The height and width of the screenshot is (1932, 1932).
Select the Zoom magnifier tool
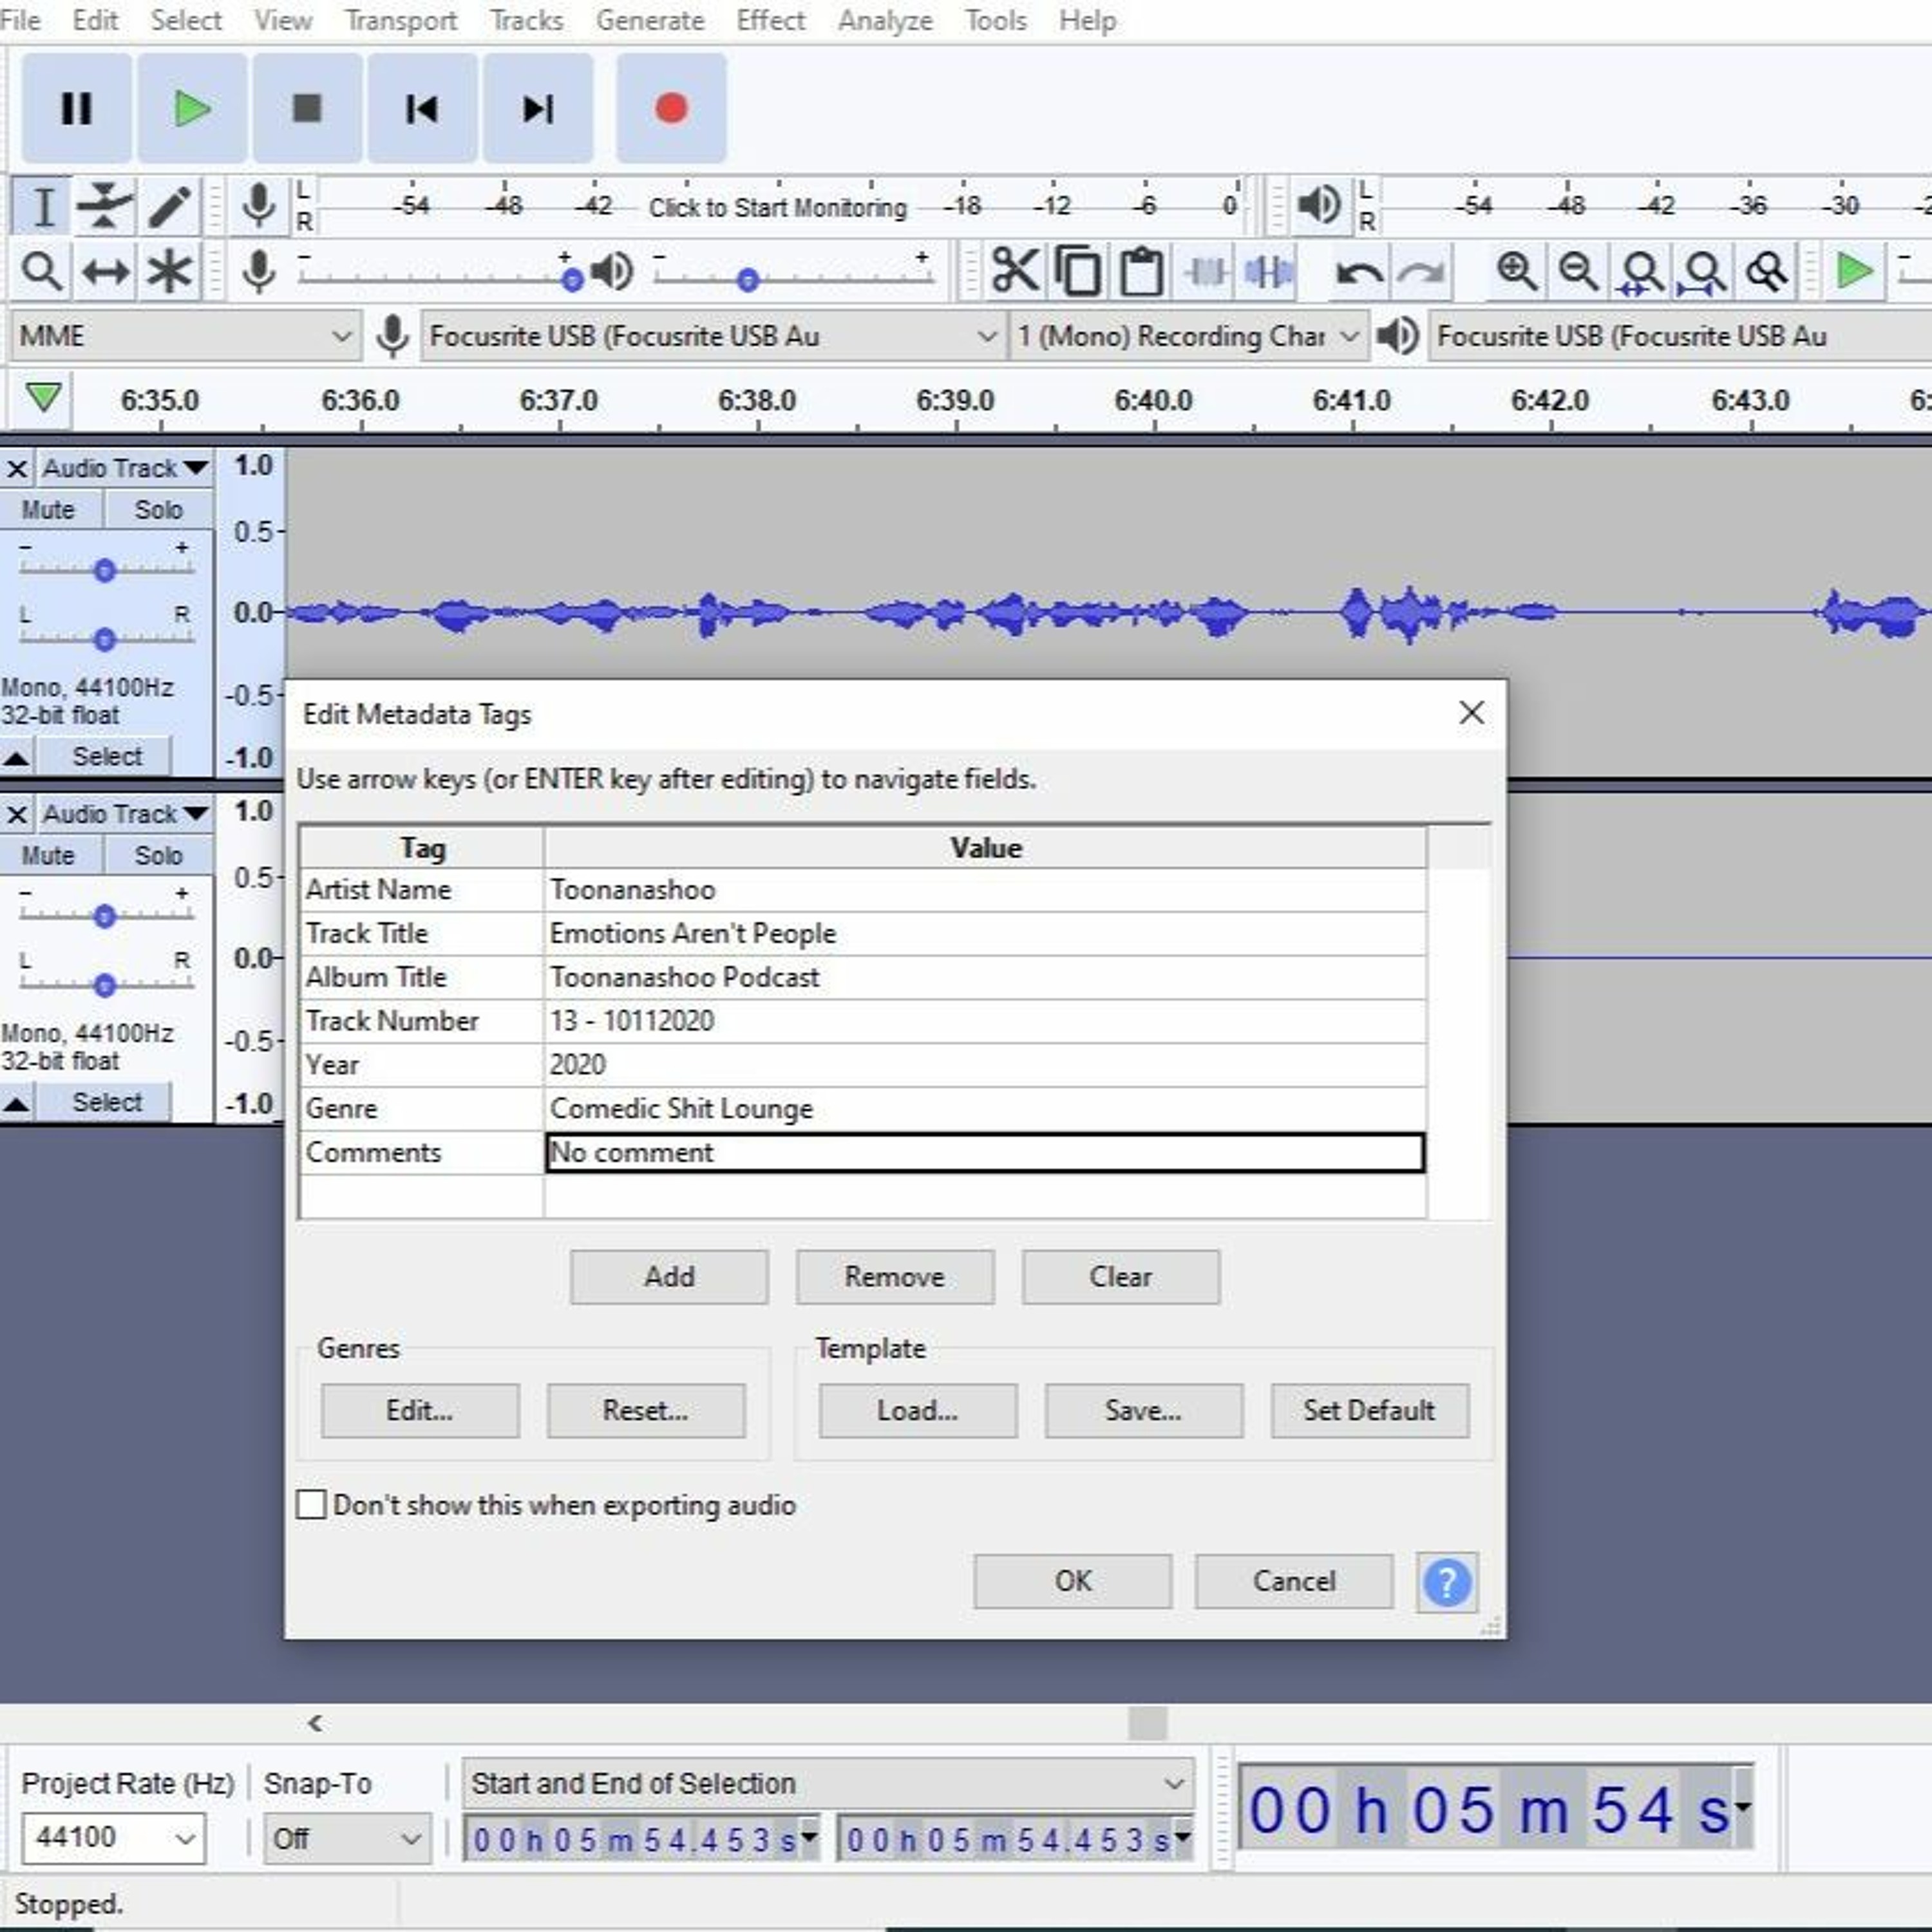click(42, 271)
